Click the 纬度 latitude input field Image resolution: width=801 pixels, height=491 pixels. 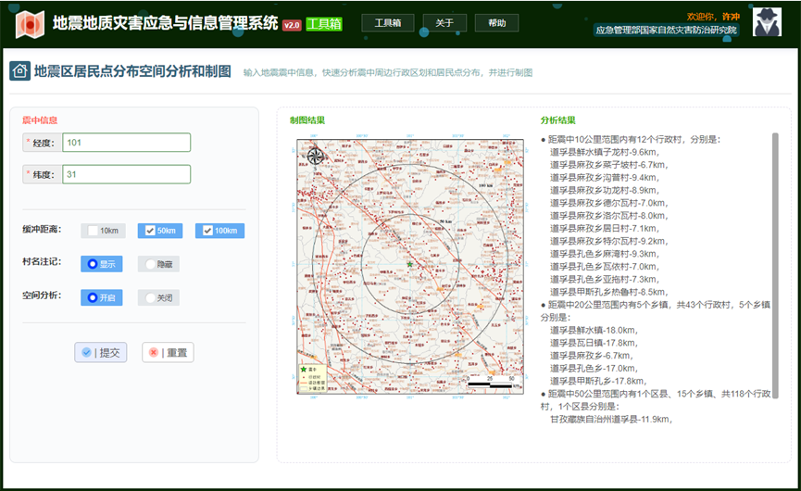pyautogui.click(x=126, y=174)
